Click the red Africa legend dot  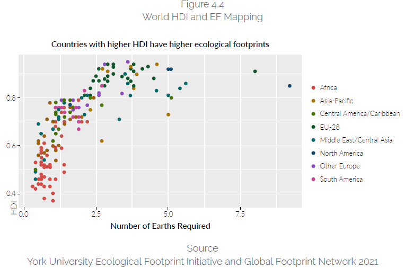point(313,88)
